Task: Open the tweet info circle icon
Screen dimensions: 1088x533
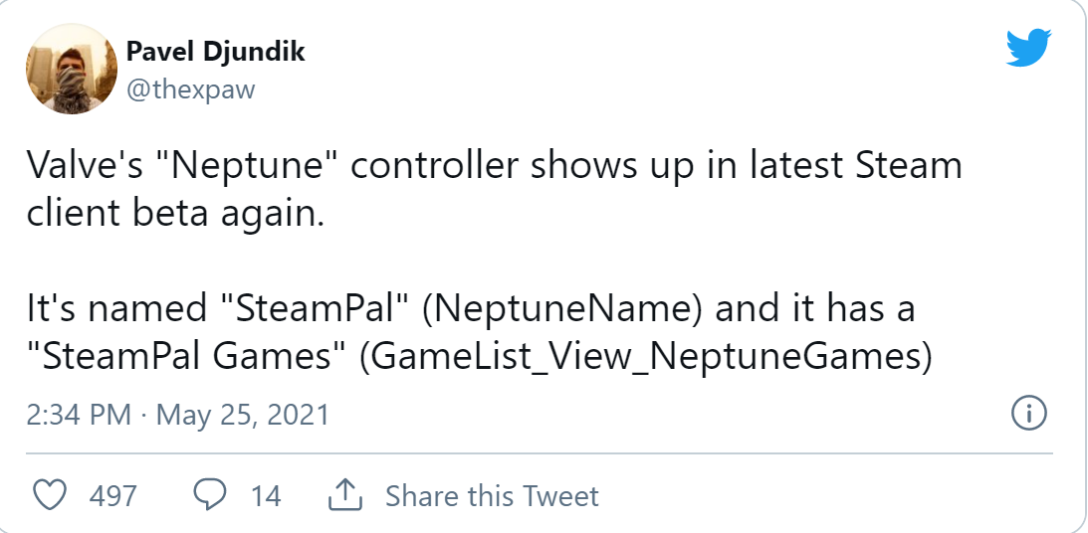Action: pyautogui.click(x=1026, y=413)
